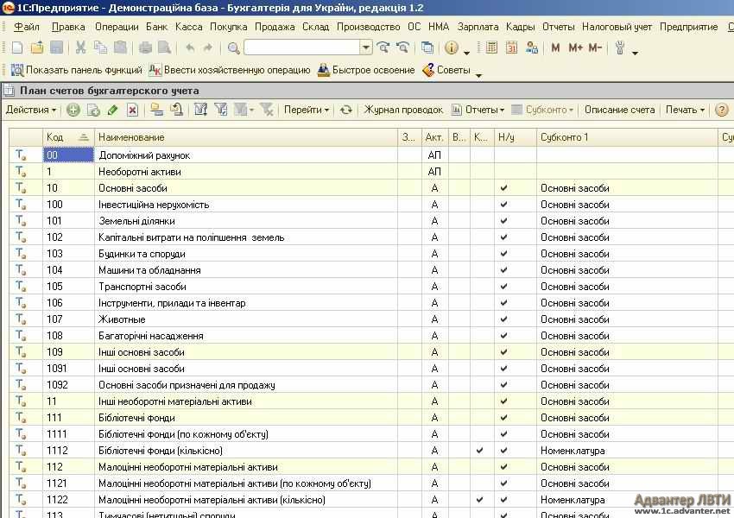This screenshot has width=734, height=518.
Task: Click the active users icon
Action: (531, 47)
